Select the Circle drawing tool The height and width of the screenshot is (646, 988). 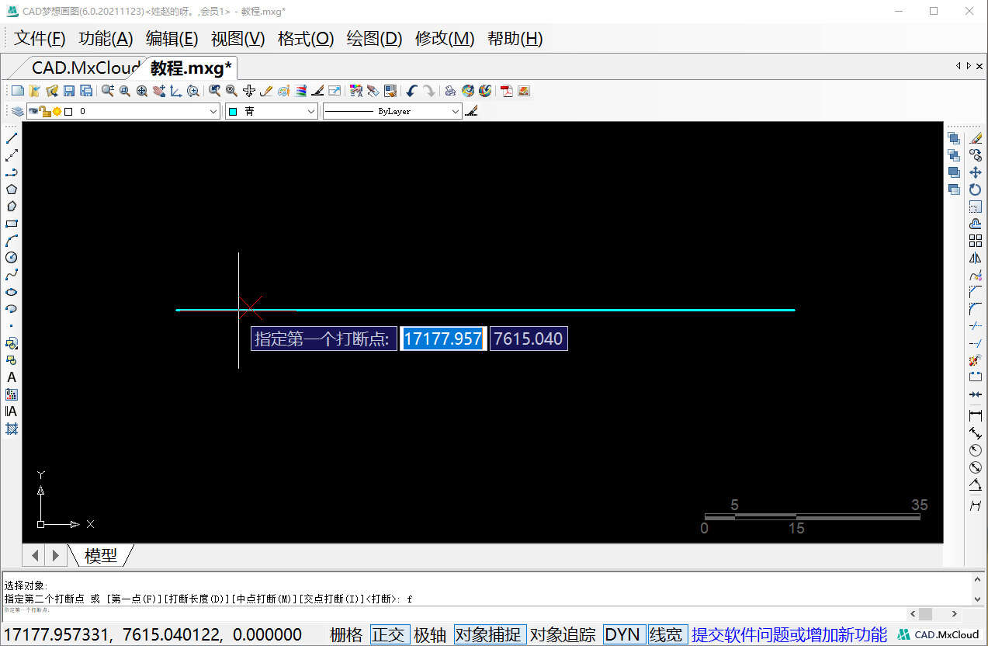click(12, 258)
